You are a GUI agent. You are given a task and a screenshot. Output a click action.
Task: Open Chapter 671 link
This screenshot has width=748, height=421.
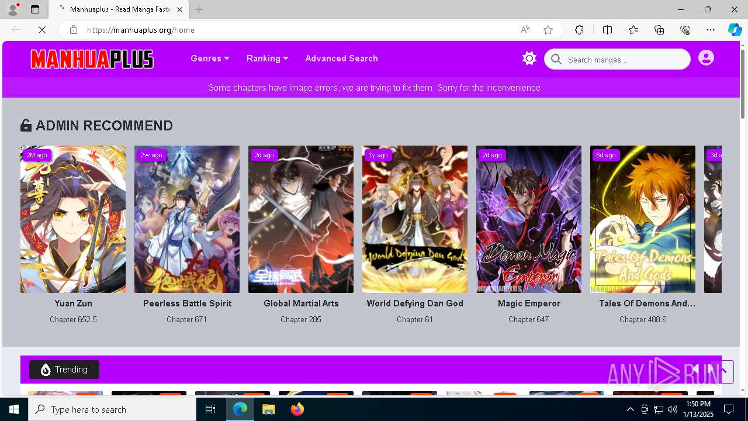[187, 319]
